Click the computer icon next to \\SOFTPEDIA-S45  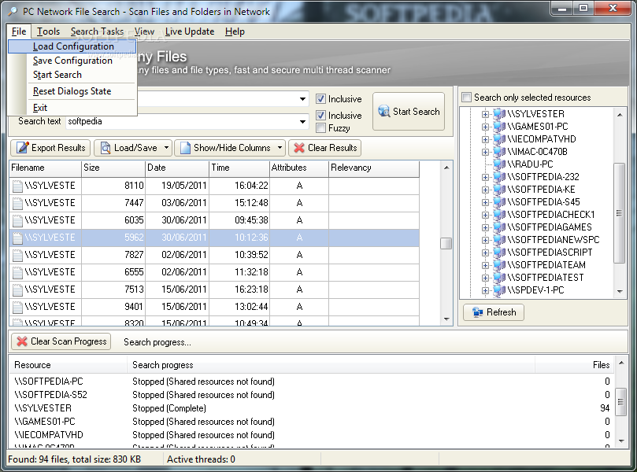499,202
